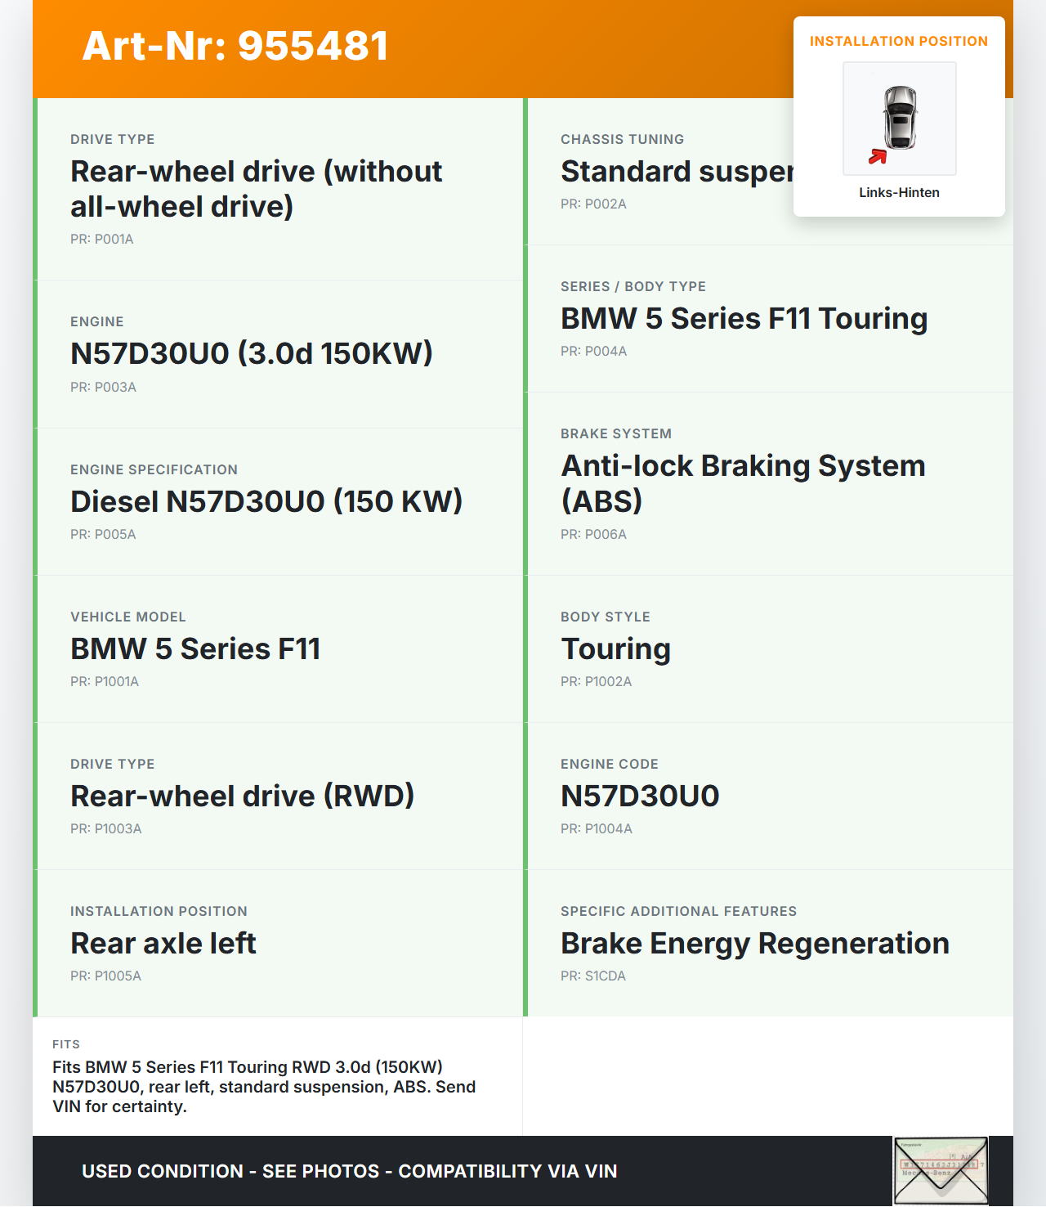Click the N57D30U0 (3.0d 150KW) engine value
The width and height of the screenshot is (1046, 1207).
[x=252, y=353]
